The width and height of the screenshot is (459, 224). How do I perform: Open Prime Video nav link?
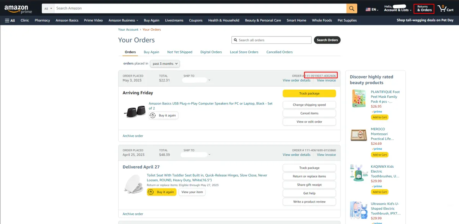[x=93, y=20]
